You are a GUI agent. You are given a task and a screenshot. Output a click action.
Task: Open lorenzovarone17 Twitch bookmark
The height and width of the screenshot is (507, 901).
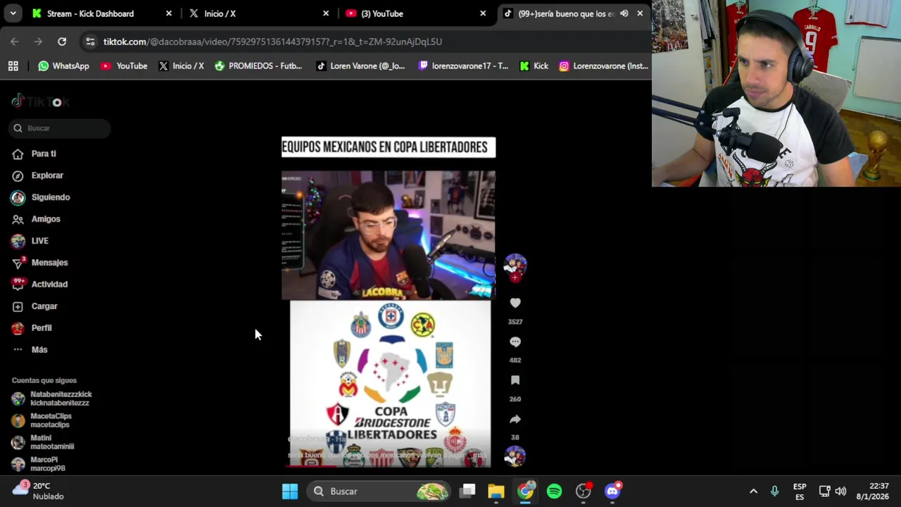[463, 66]
